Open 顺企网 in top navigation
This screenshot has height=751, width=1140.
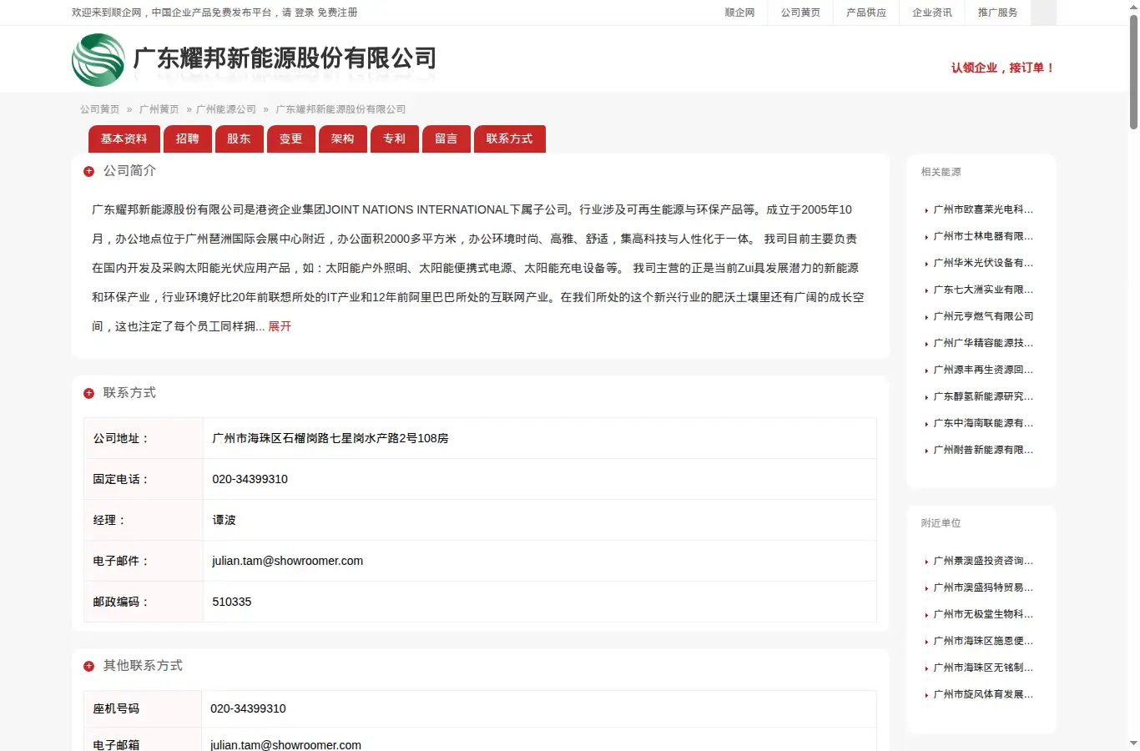click(x=739, y=13)
